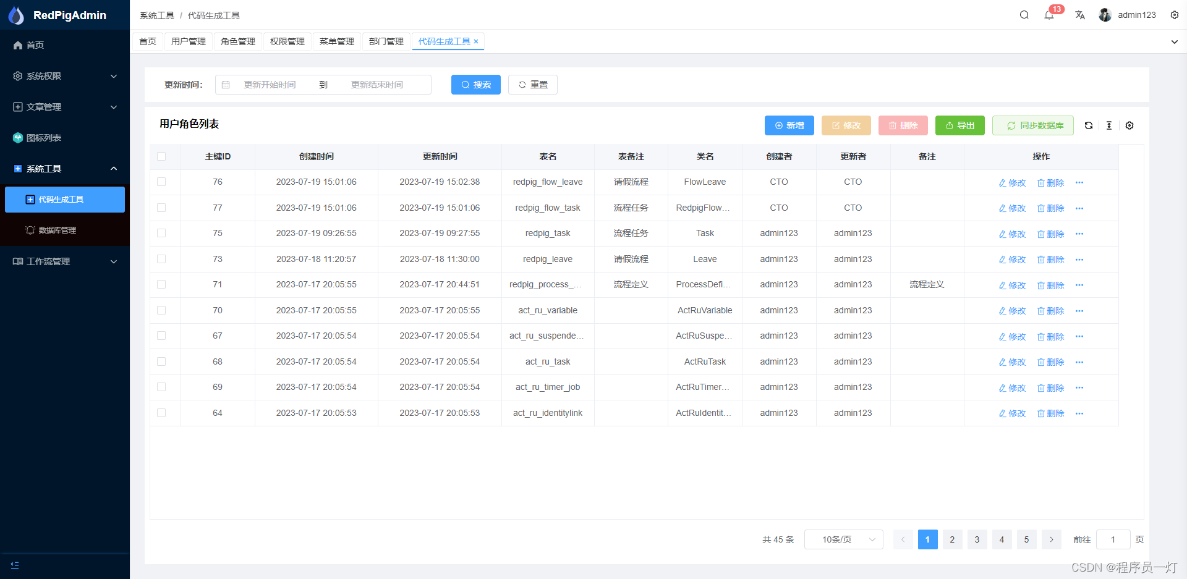Open more actions for row 70
1187x579 pixels.
[1079, 311]
